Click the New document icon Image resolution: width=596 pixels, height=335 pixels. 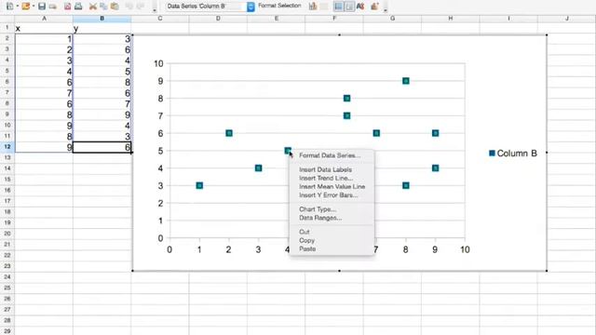coord(10,7)
